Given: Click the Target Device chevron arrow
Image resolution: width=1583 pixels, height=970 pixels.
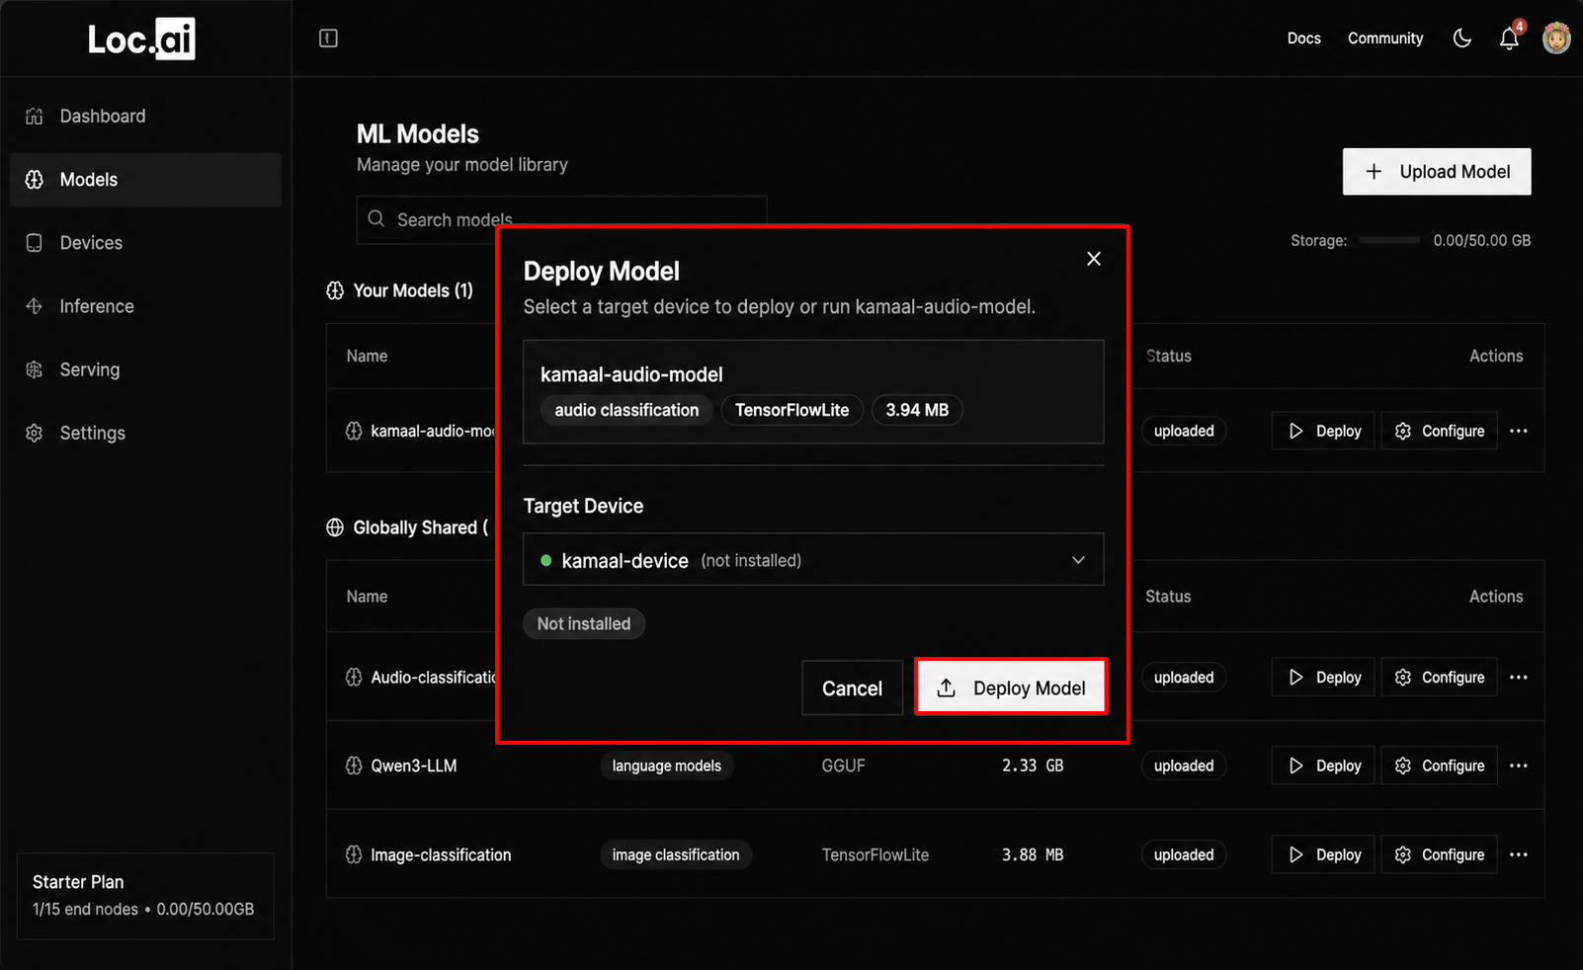Looking at the screenshot, I should point(1078,560).
